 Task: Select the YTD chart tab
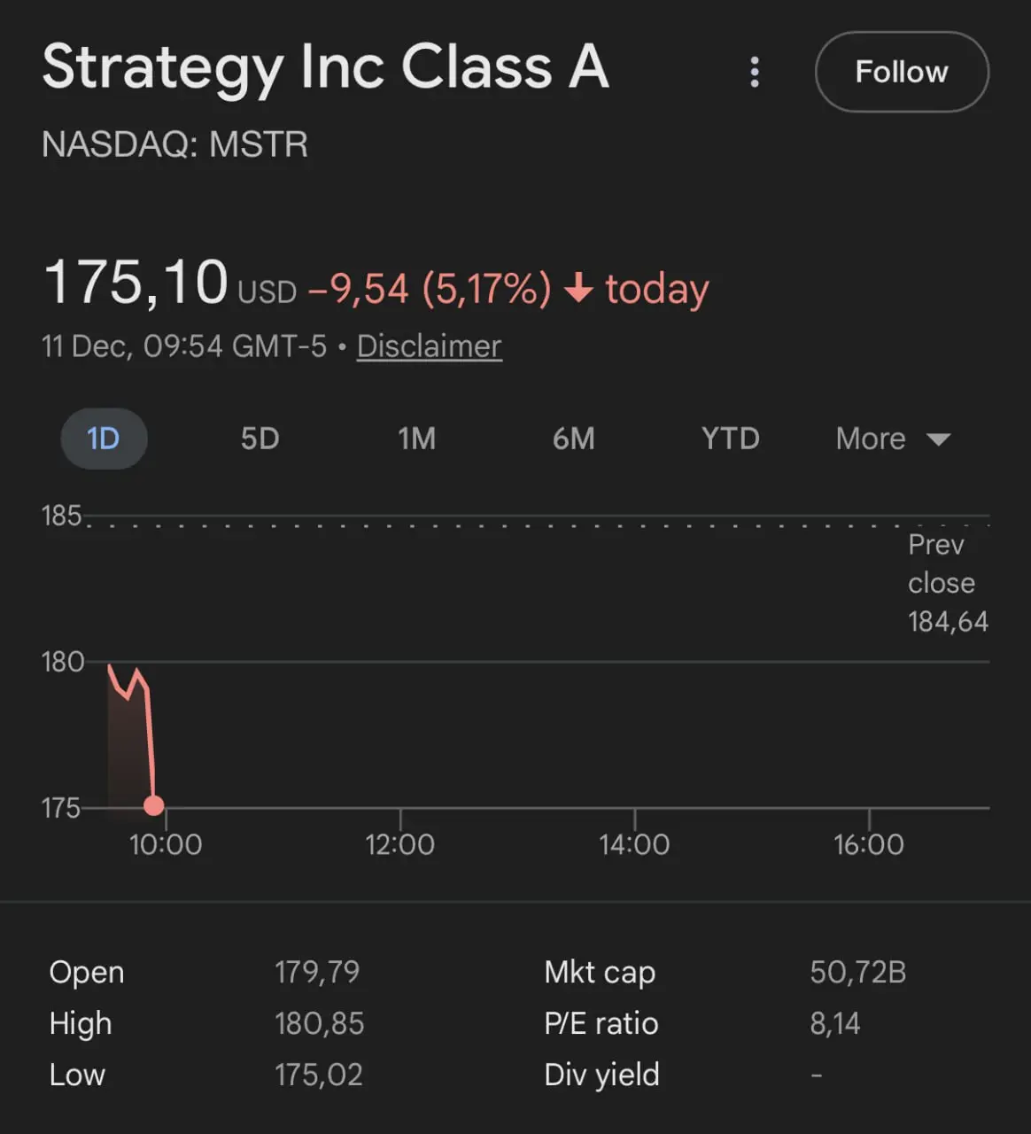click(x=730, y=439)
